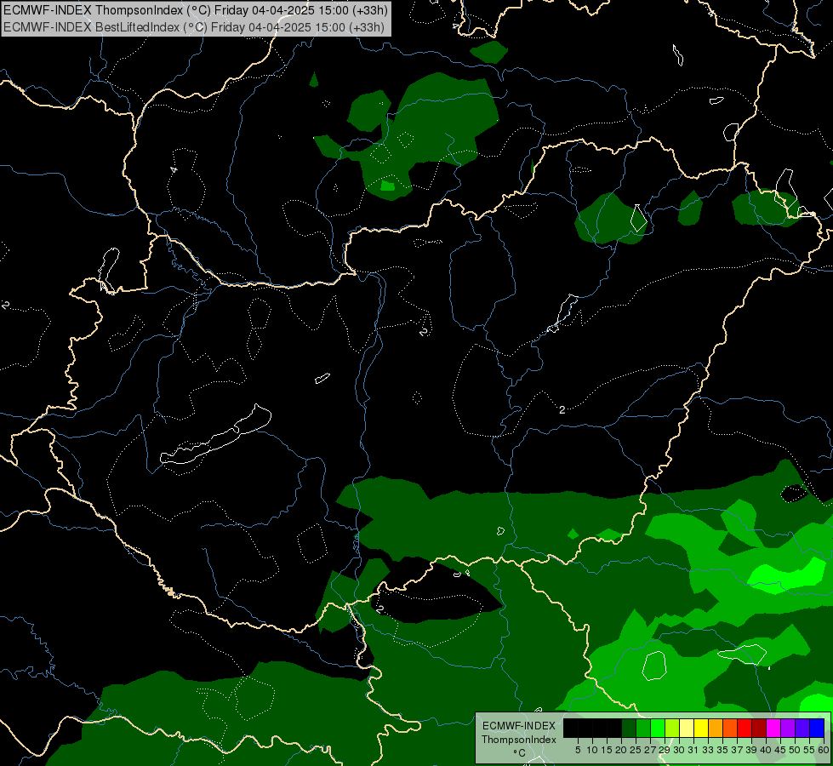Click the blue 55–60 legend swatch

click(x=817, y=728)
